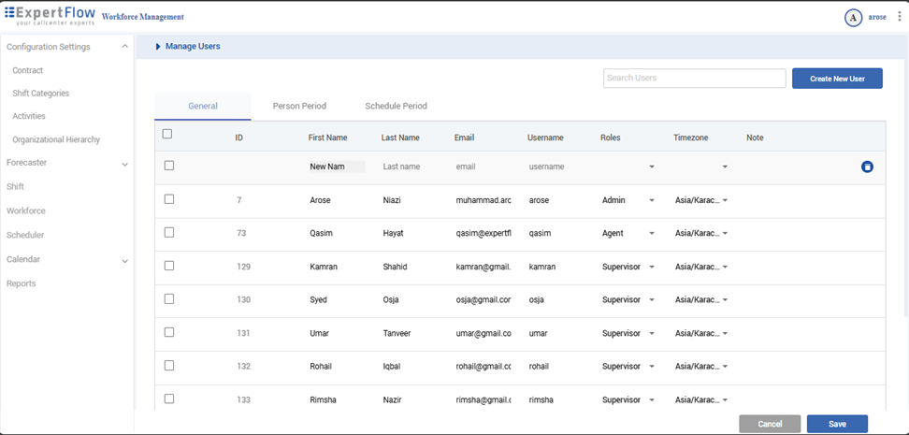This screenshot has height=435, width=909.
Task: Click the Manage Users triangle icon
Action: pyautogui.click(x=158, y=46)
